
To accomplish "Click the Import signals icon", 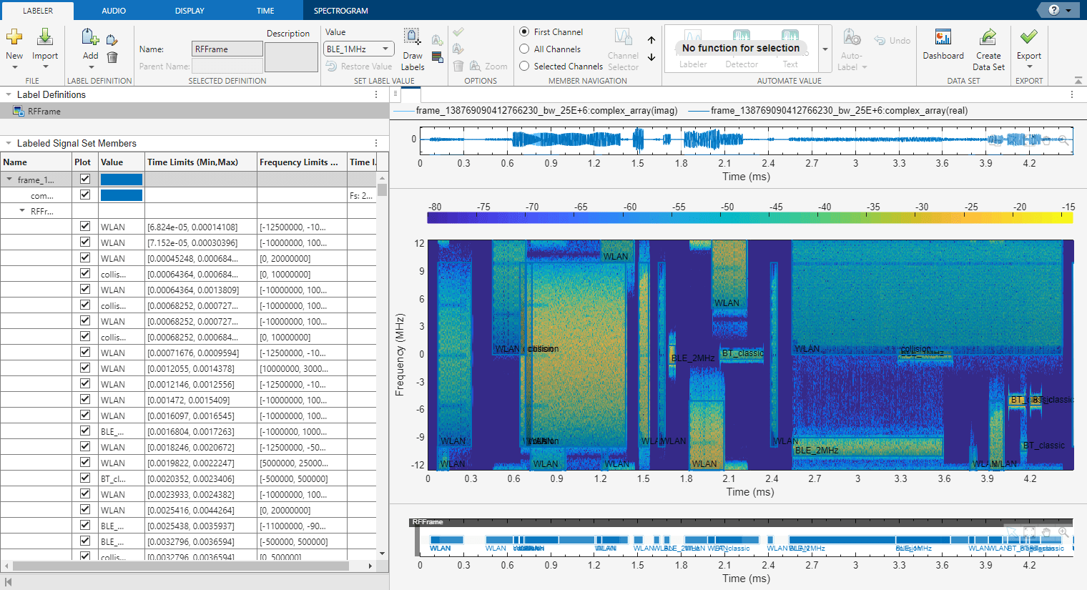I will [44, 38].
